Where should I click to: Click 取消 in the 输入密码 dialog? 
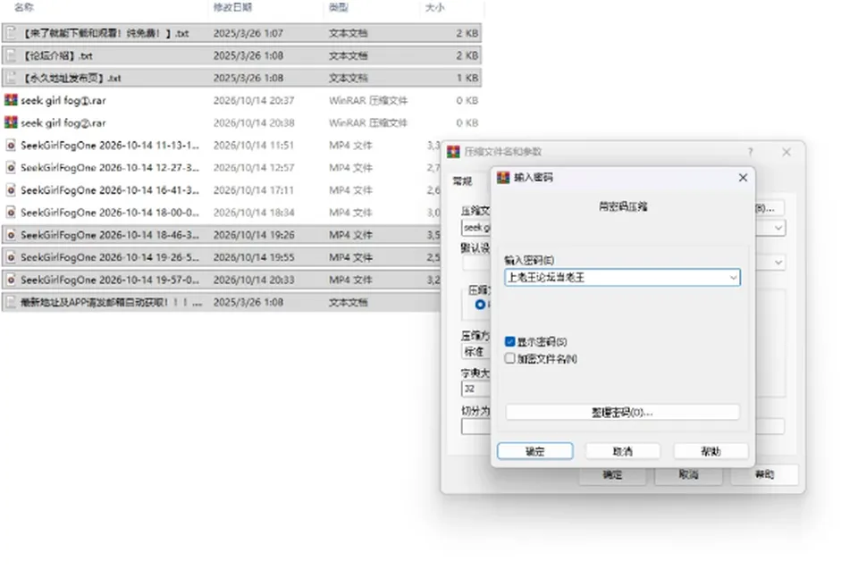click(x=623, y=451)
